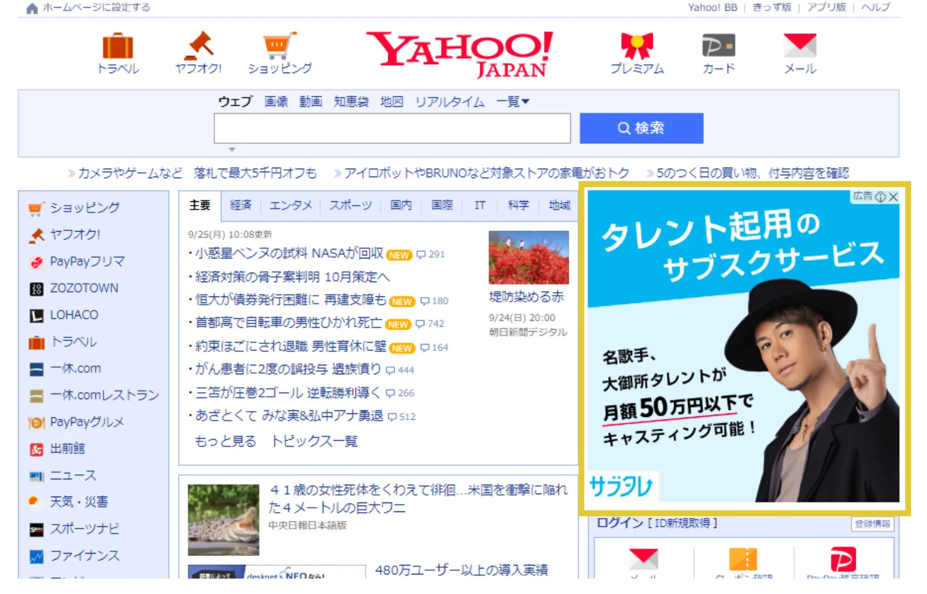Close the サブタレ advertisement with X
The width and height of the screenshot is (927, 594).
[x=893, y=197]
